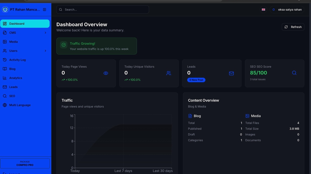
Task: Click the Published row in Blog stats
Action: 215,129
